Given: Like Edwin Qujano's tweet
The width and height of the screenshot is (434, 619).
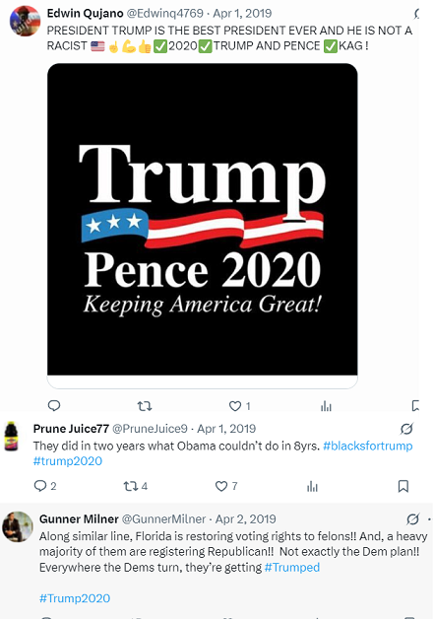Looking at the screenshot, I should (239, 406).
